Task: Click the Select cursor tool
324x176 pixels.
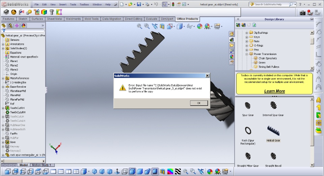Action: click(x=164, y=4)
